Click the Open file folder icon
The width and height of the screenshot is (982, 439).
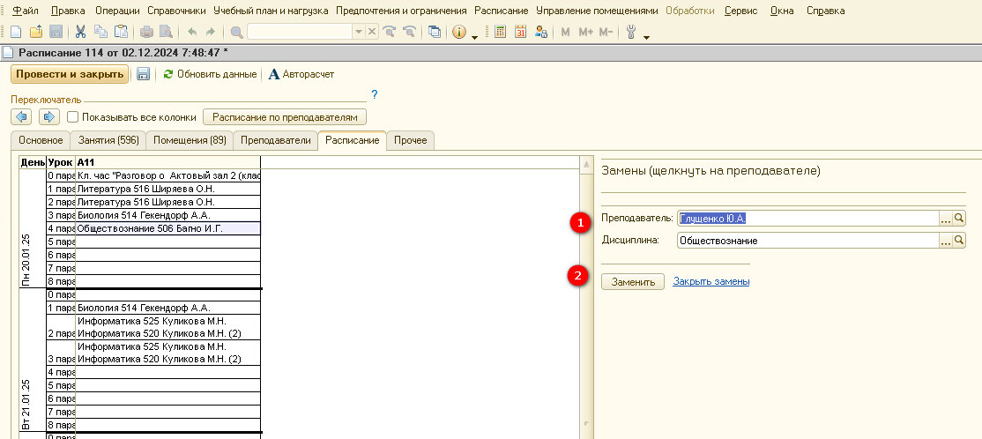[x=35, y=32]
